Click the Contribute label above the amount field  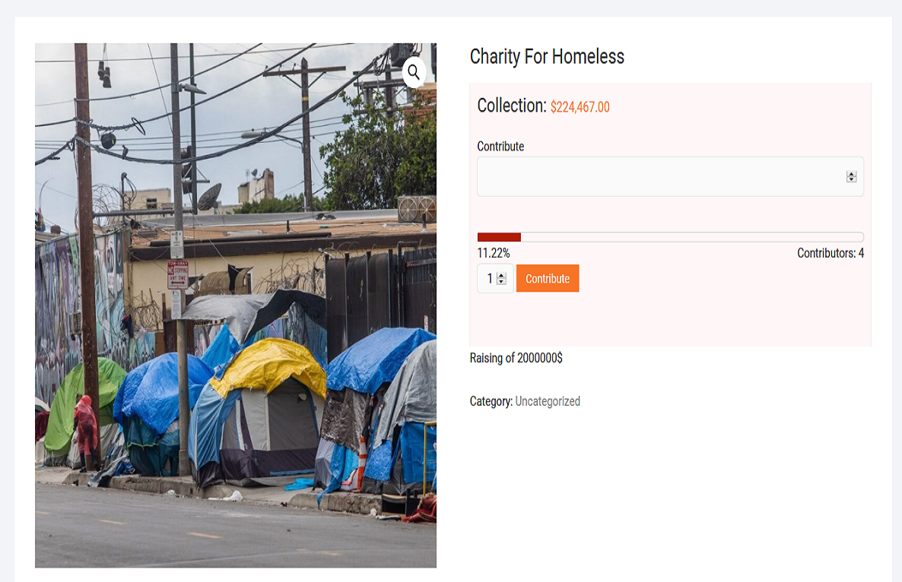point(500,146)
